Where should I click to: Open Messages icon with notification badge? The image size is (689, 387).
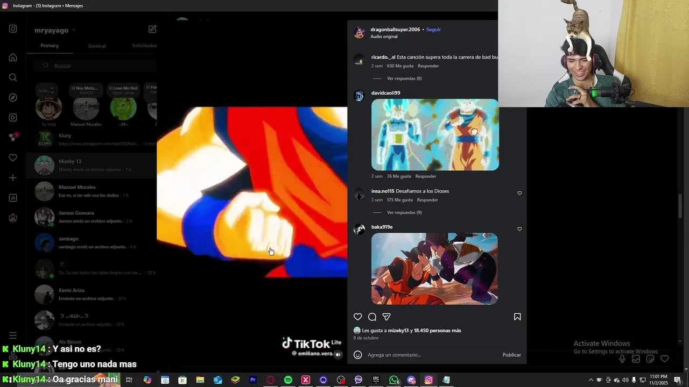point(13,137)
